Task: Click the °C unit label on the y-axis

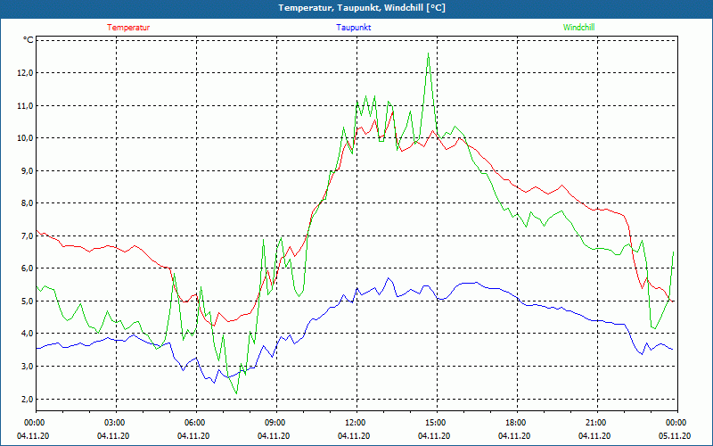Action: (x=28, y=40)
